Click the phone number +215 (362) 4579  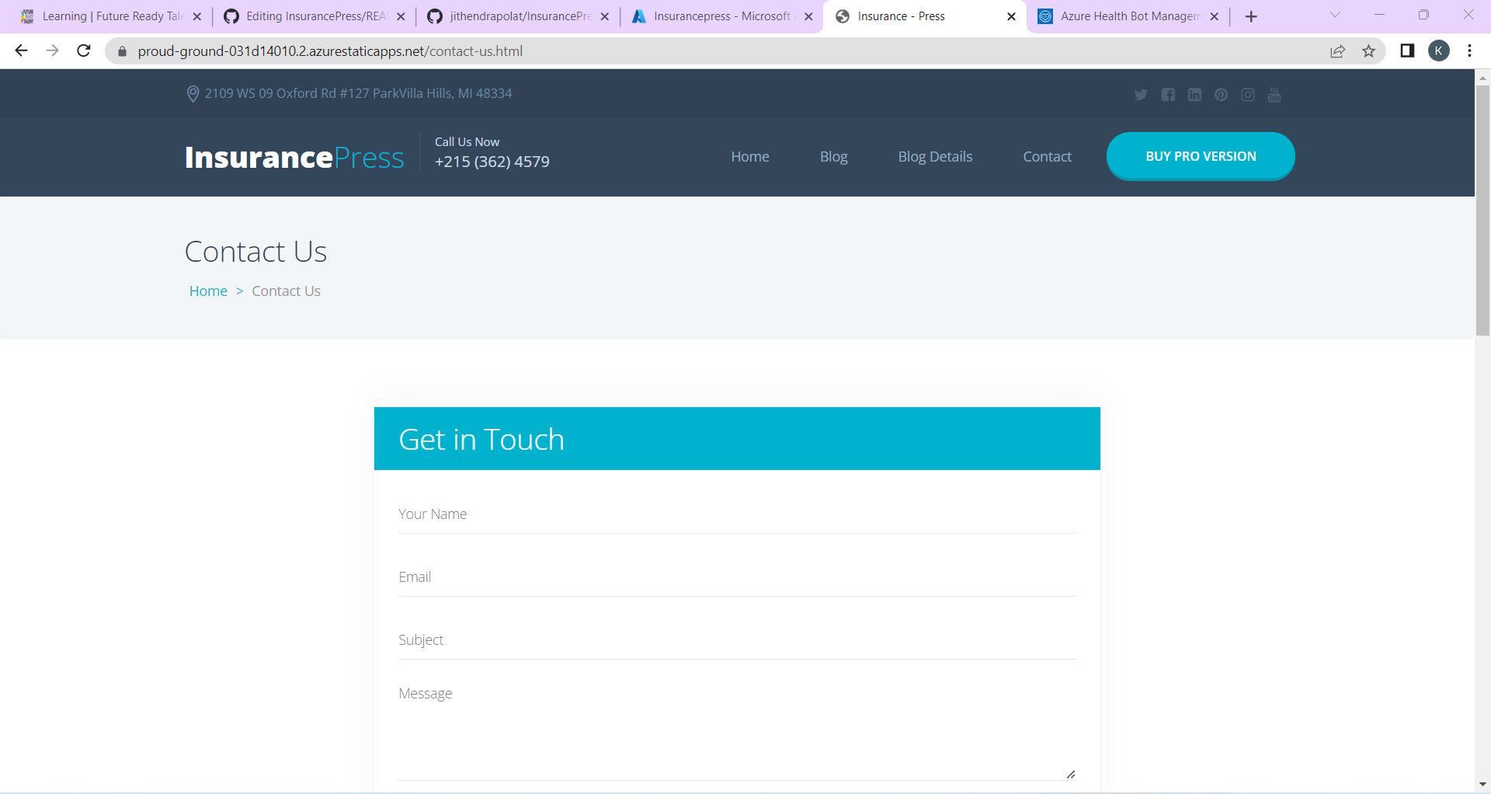click(492, 162)
